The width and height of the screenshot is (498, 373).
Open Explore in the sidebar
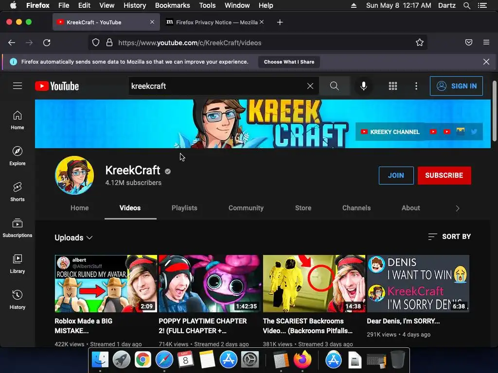(18, 156)
